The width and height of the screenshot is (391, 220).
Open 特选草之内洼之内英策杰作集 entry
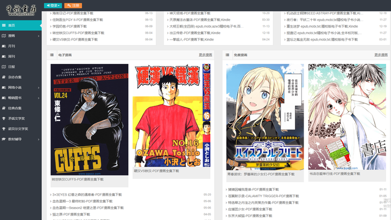(x=263, y=203)
